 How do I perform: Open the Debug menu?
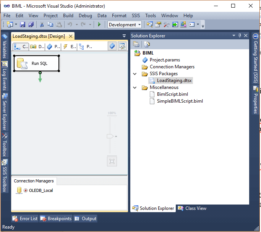click(85, 16)
